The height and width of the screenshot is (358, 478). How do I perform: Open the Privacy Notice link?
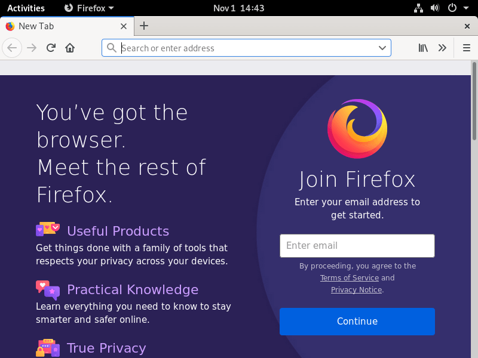click(356, 289)
